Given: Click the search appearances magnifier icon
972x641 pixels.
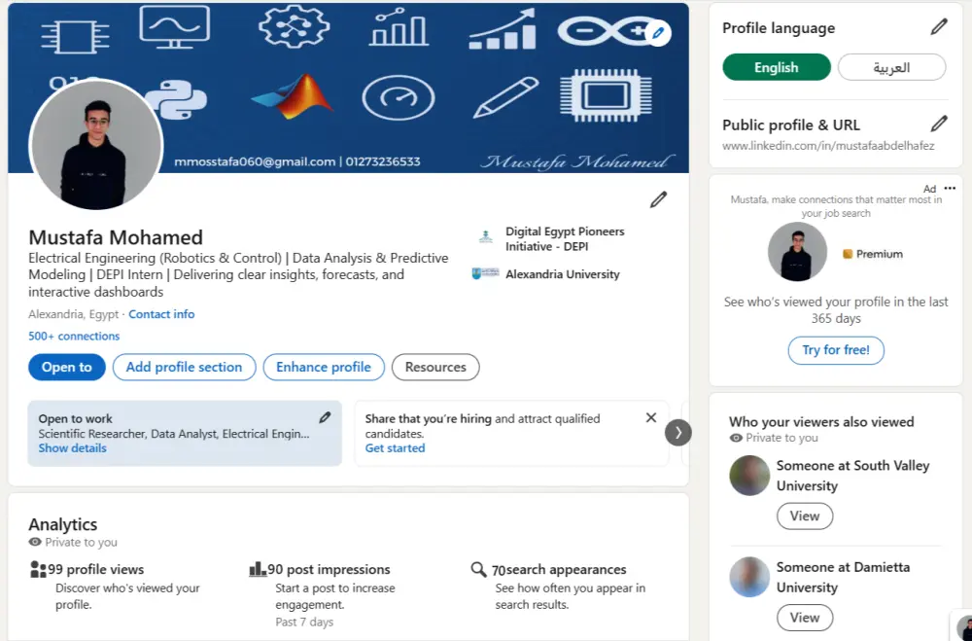Looking at the screenshot, I should (479, 569).
